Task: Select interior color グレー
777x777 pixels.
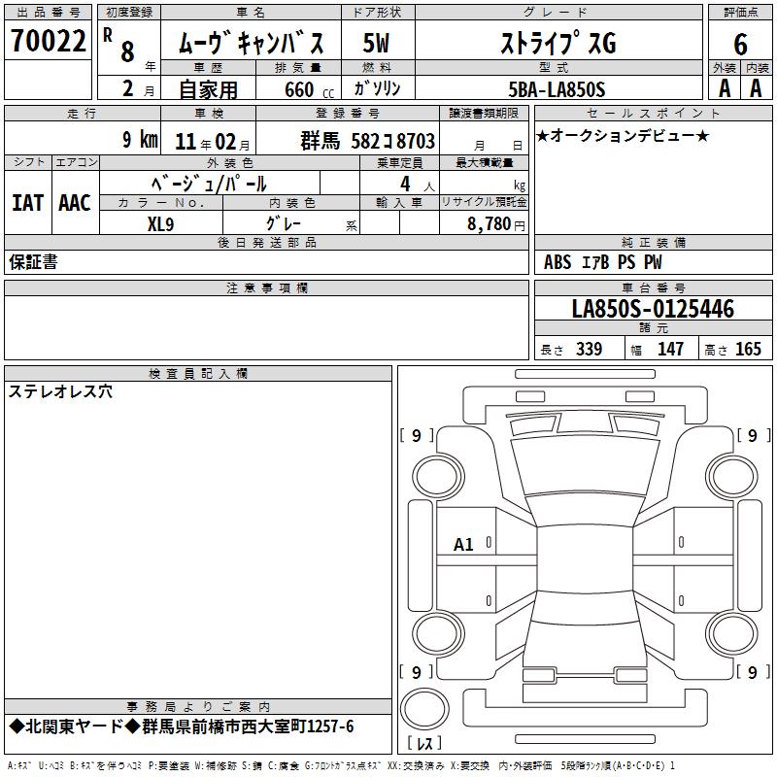Action: click(284, 223)
